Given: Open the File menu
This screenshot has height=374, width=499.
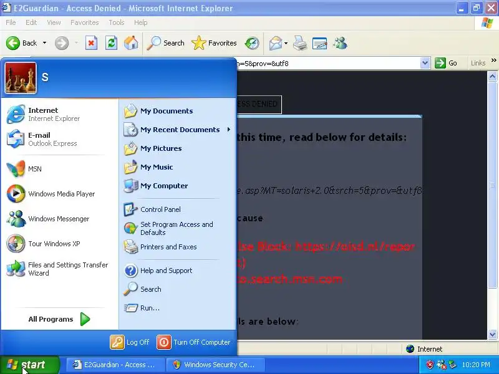Looking at the screenshot, I should [x=11, y=22].
